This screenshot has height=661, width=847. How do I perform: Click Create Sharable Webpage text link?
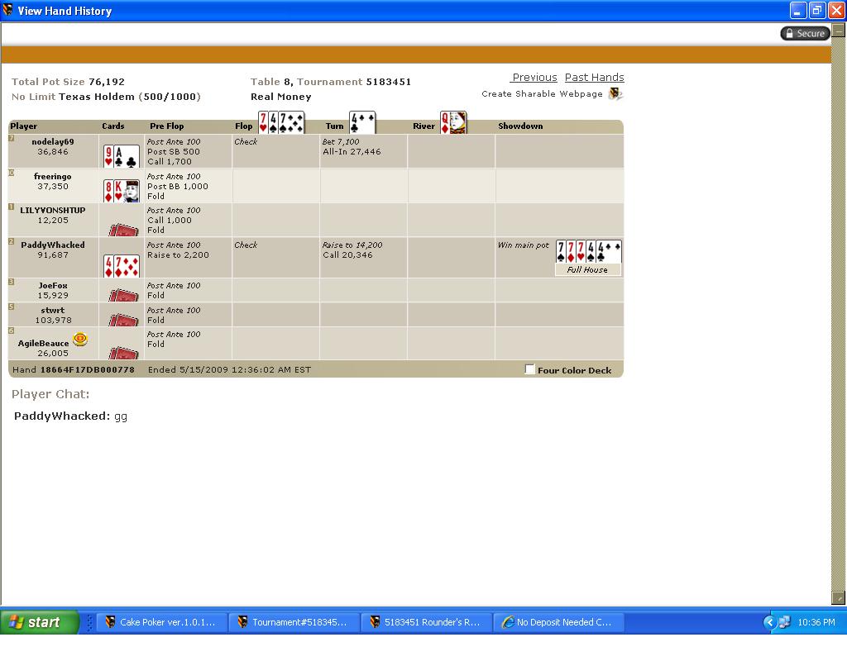(x=542, y=94)
